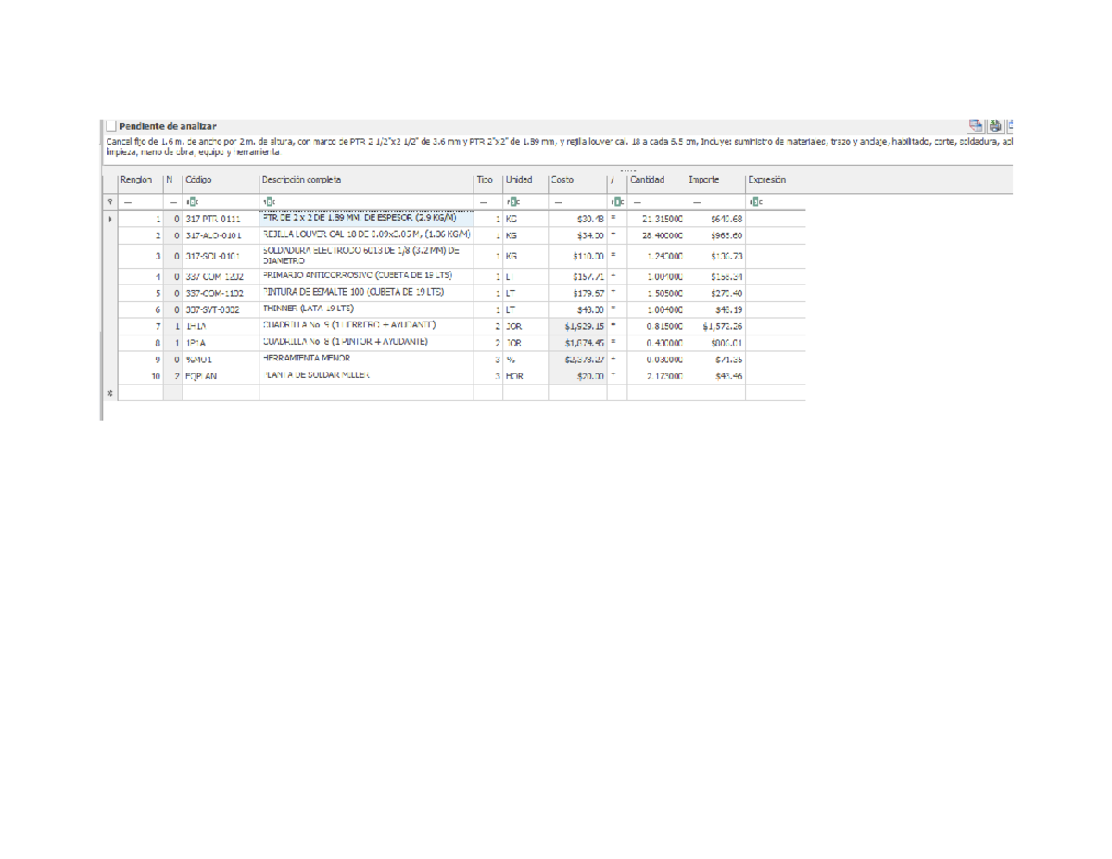Click the filter icon under Descripción completa
This screenshot has height=859, width=1112.
(268, 201)
